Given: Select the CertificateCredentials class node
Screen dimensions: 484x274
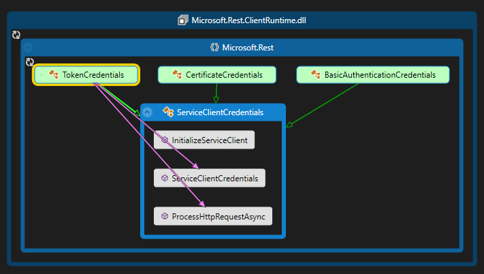Looking at the screenshot, I should 217,75.
